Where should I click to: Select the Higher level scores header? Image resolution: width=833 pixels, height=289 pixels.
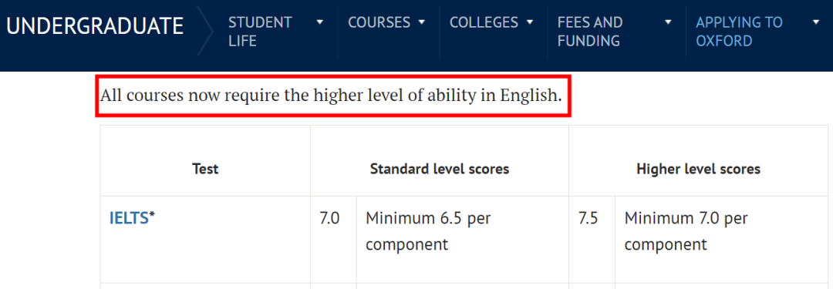[698, 169]
